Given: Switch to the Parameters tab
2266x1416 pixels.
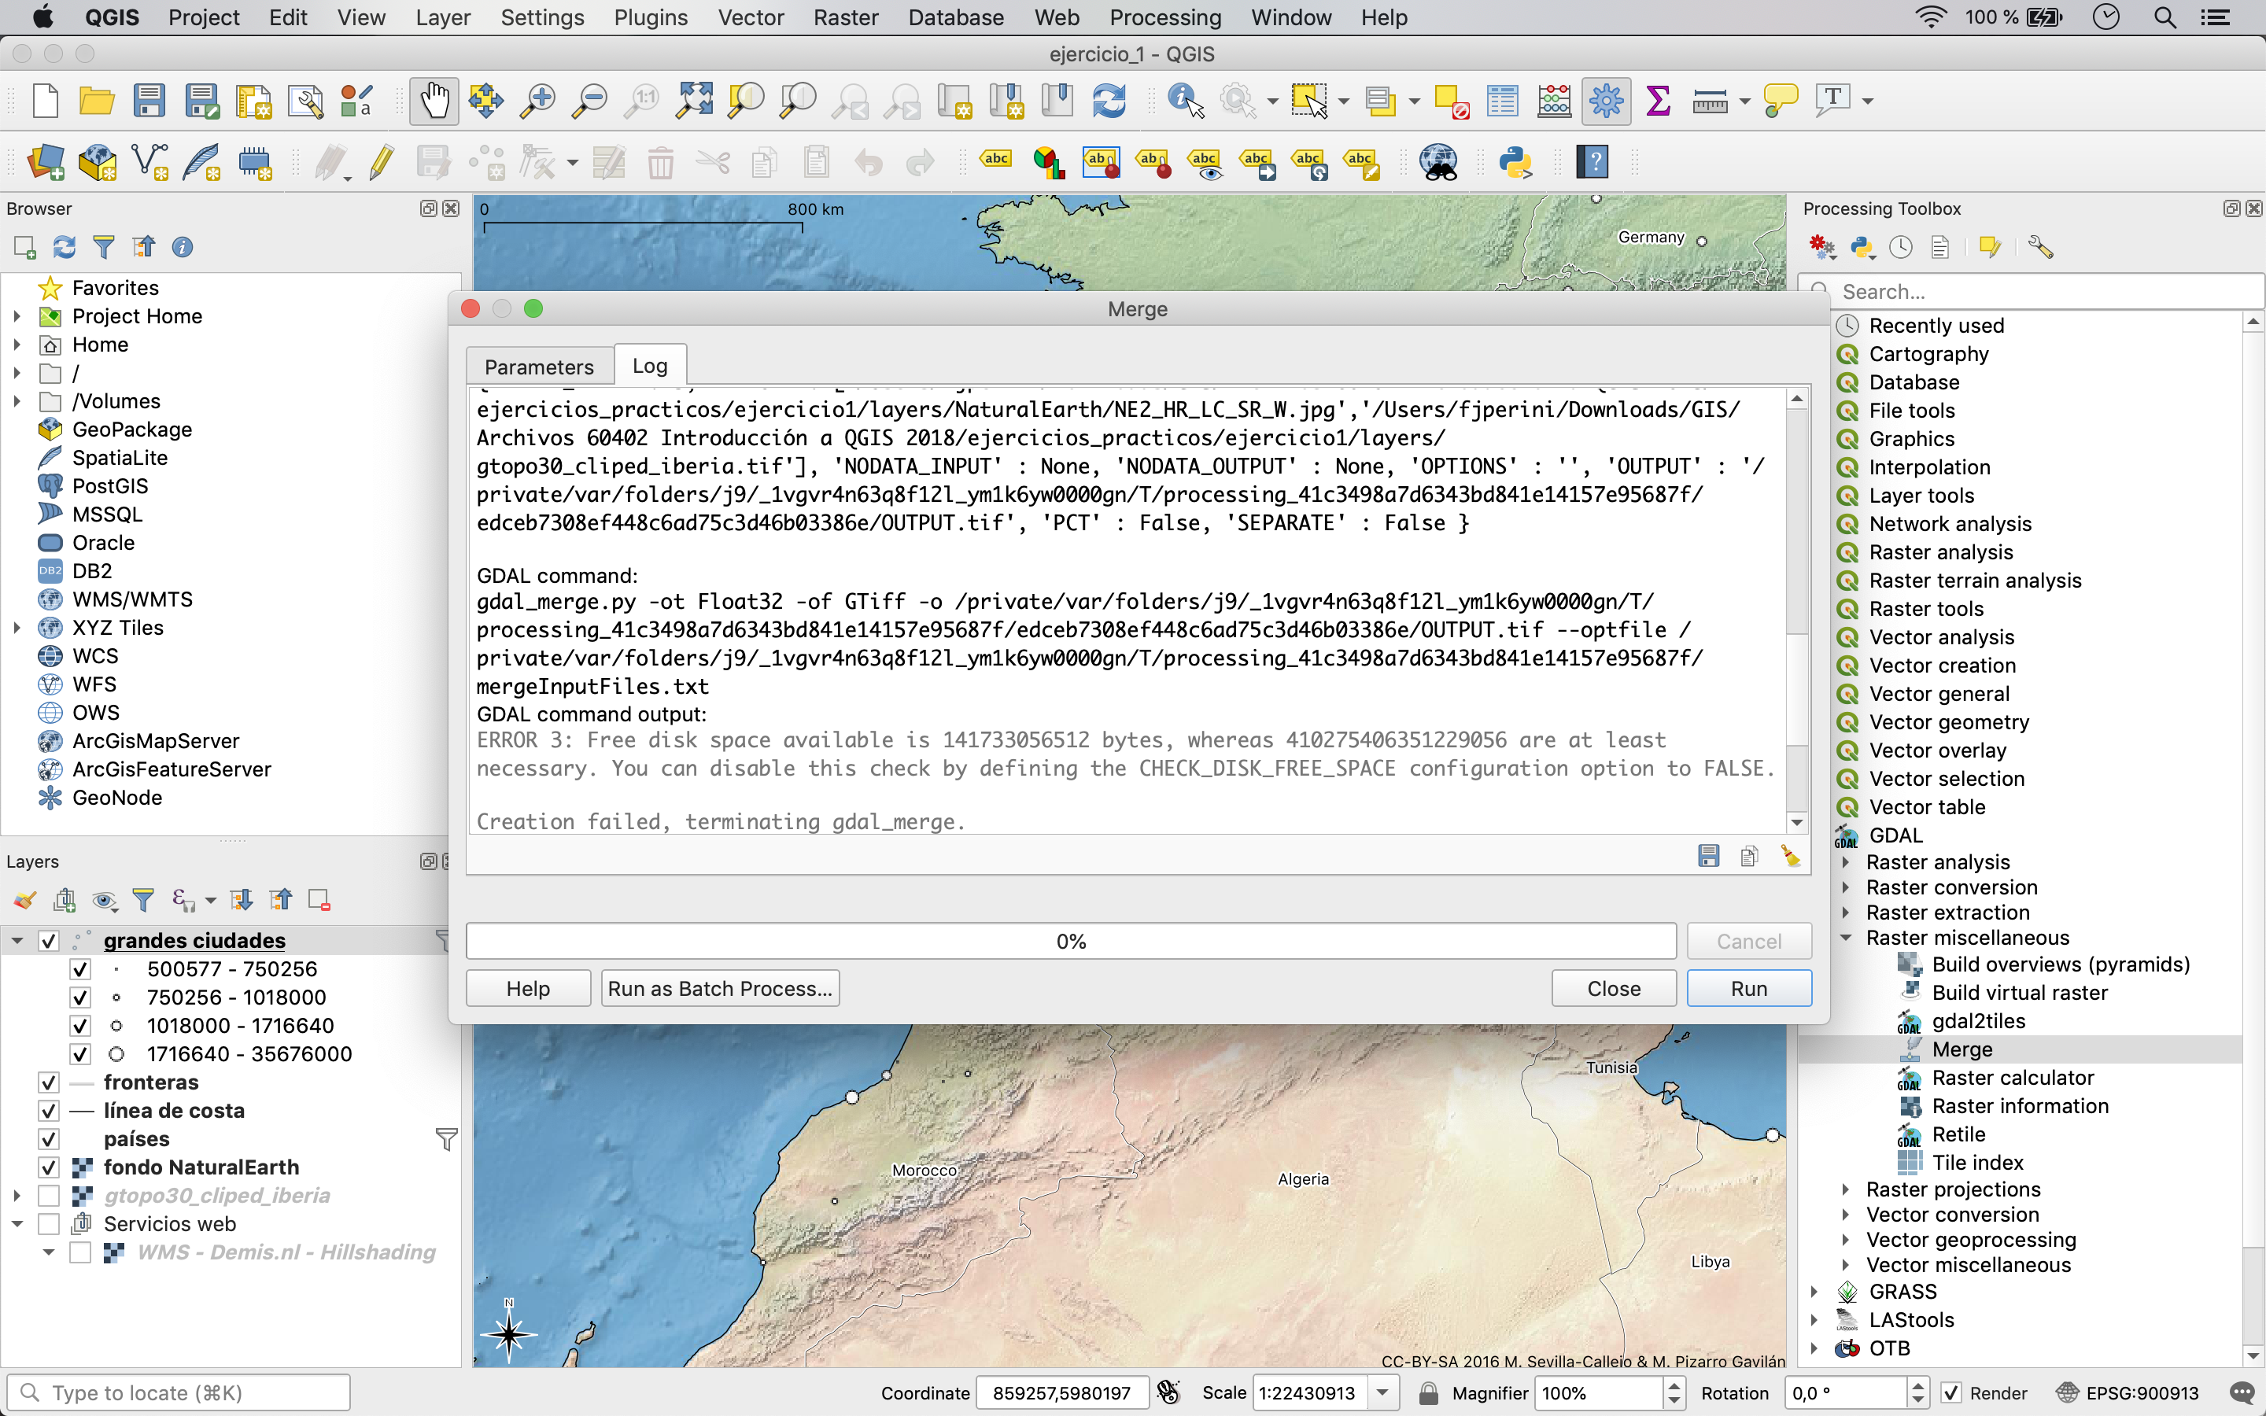Looking at the screenshot, I should pyautogui.click(x=539, y=366).
